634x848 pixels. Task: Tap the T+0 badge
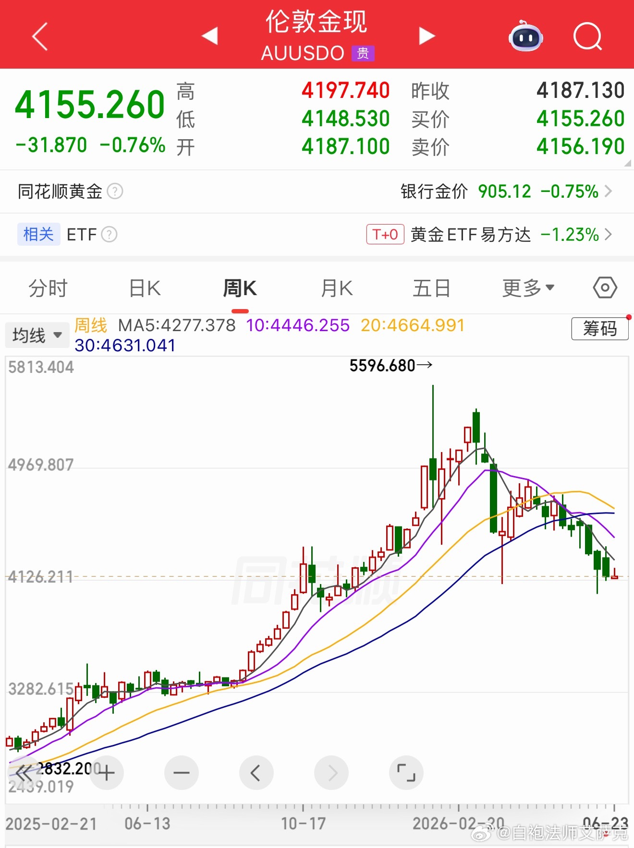385,234
